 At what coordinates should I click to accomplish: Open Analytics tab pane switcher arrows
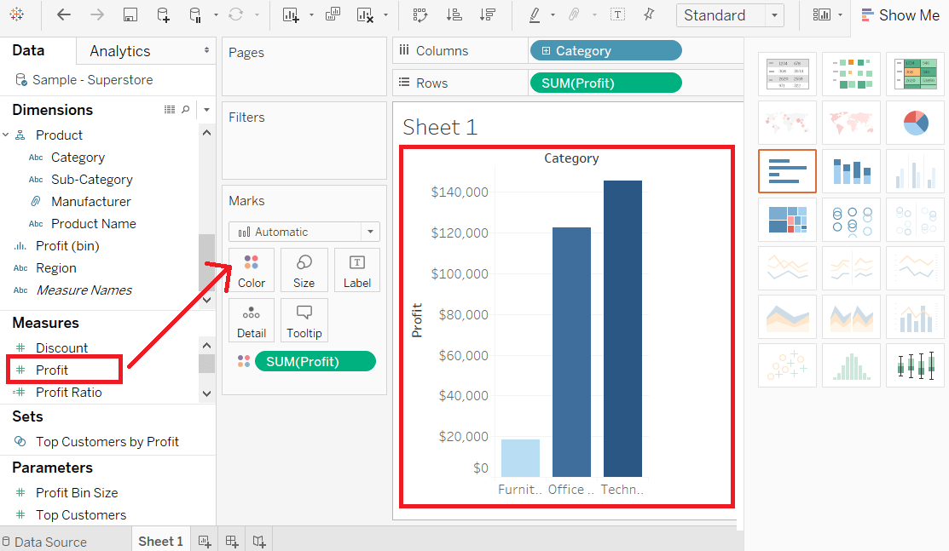point(206,51)
